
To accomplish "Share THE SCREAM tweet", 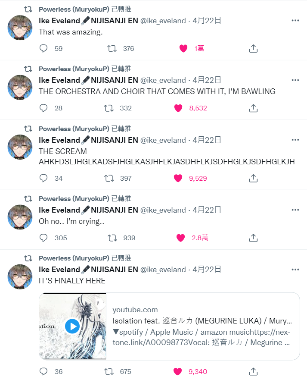I will coord(253,178).
